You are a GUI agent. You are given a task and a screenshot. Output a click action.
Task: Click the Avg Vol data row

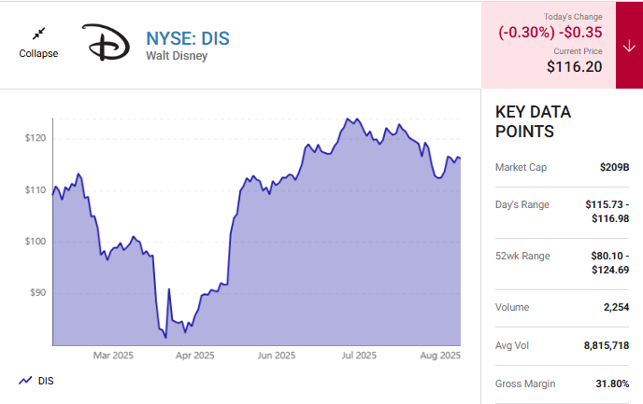562,345
